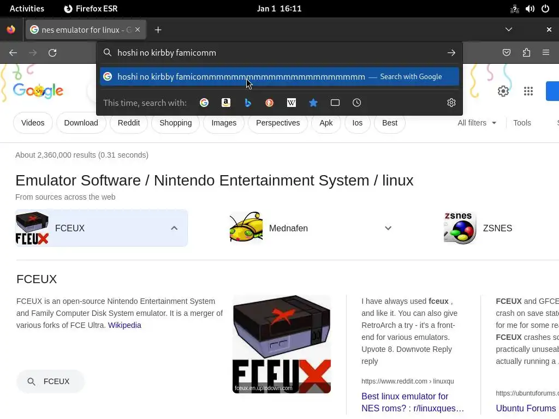The height and width of the screenshot is (419, 559).
Task: Select the Shopping filter chip
Action: click(175, 123)
